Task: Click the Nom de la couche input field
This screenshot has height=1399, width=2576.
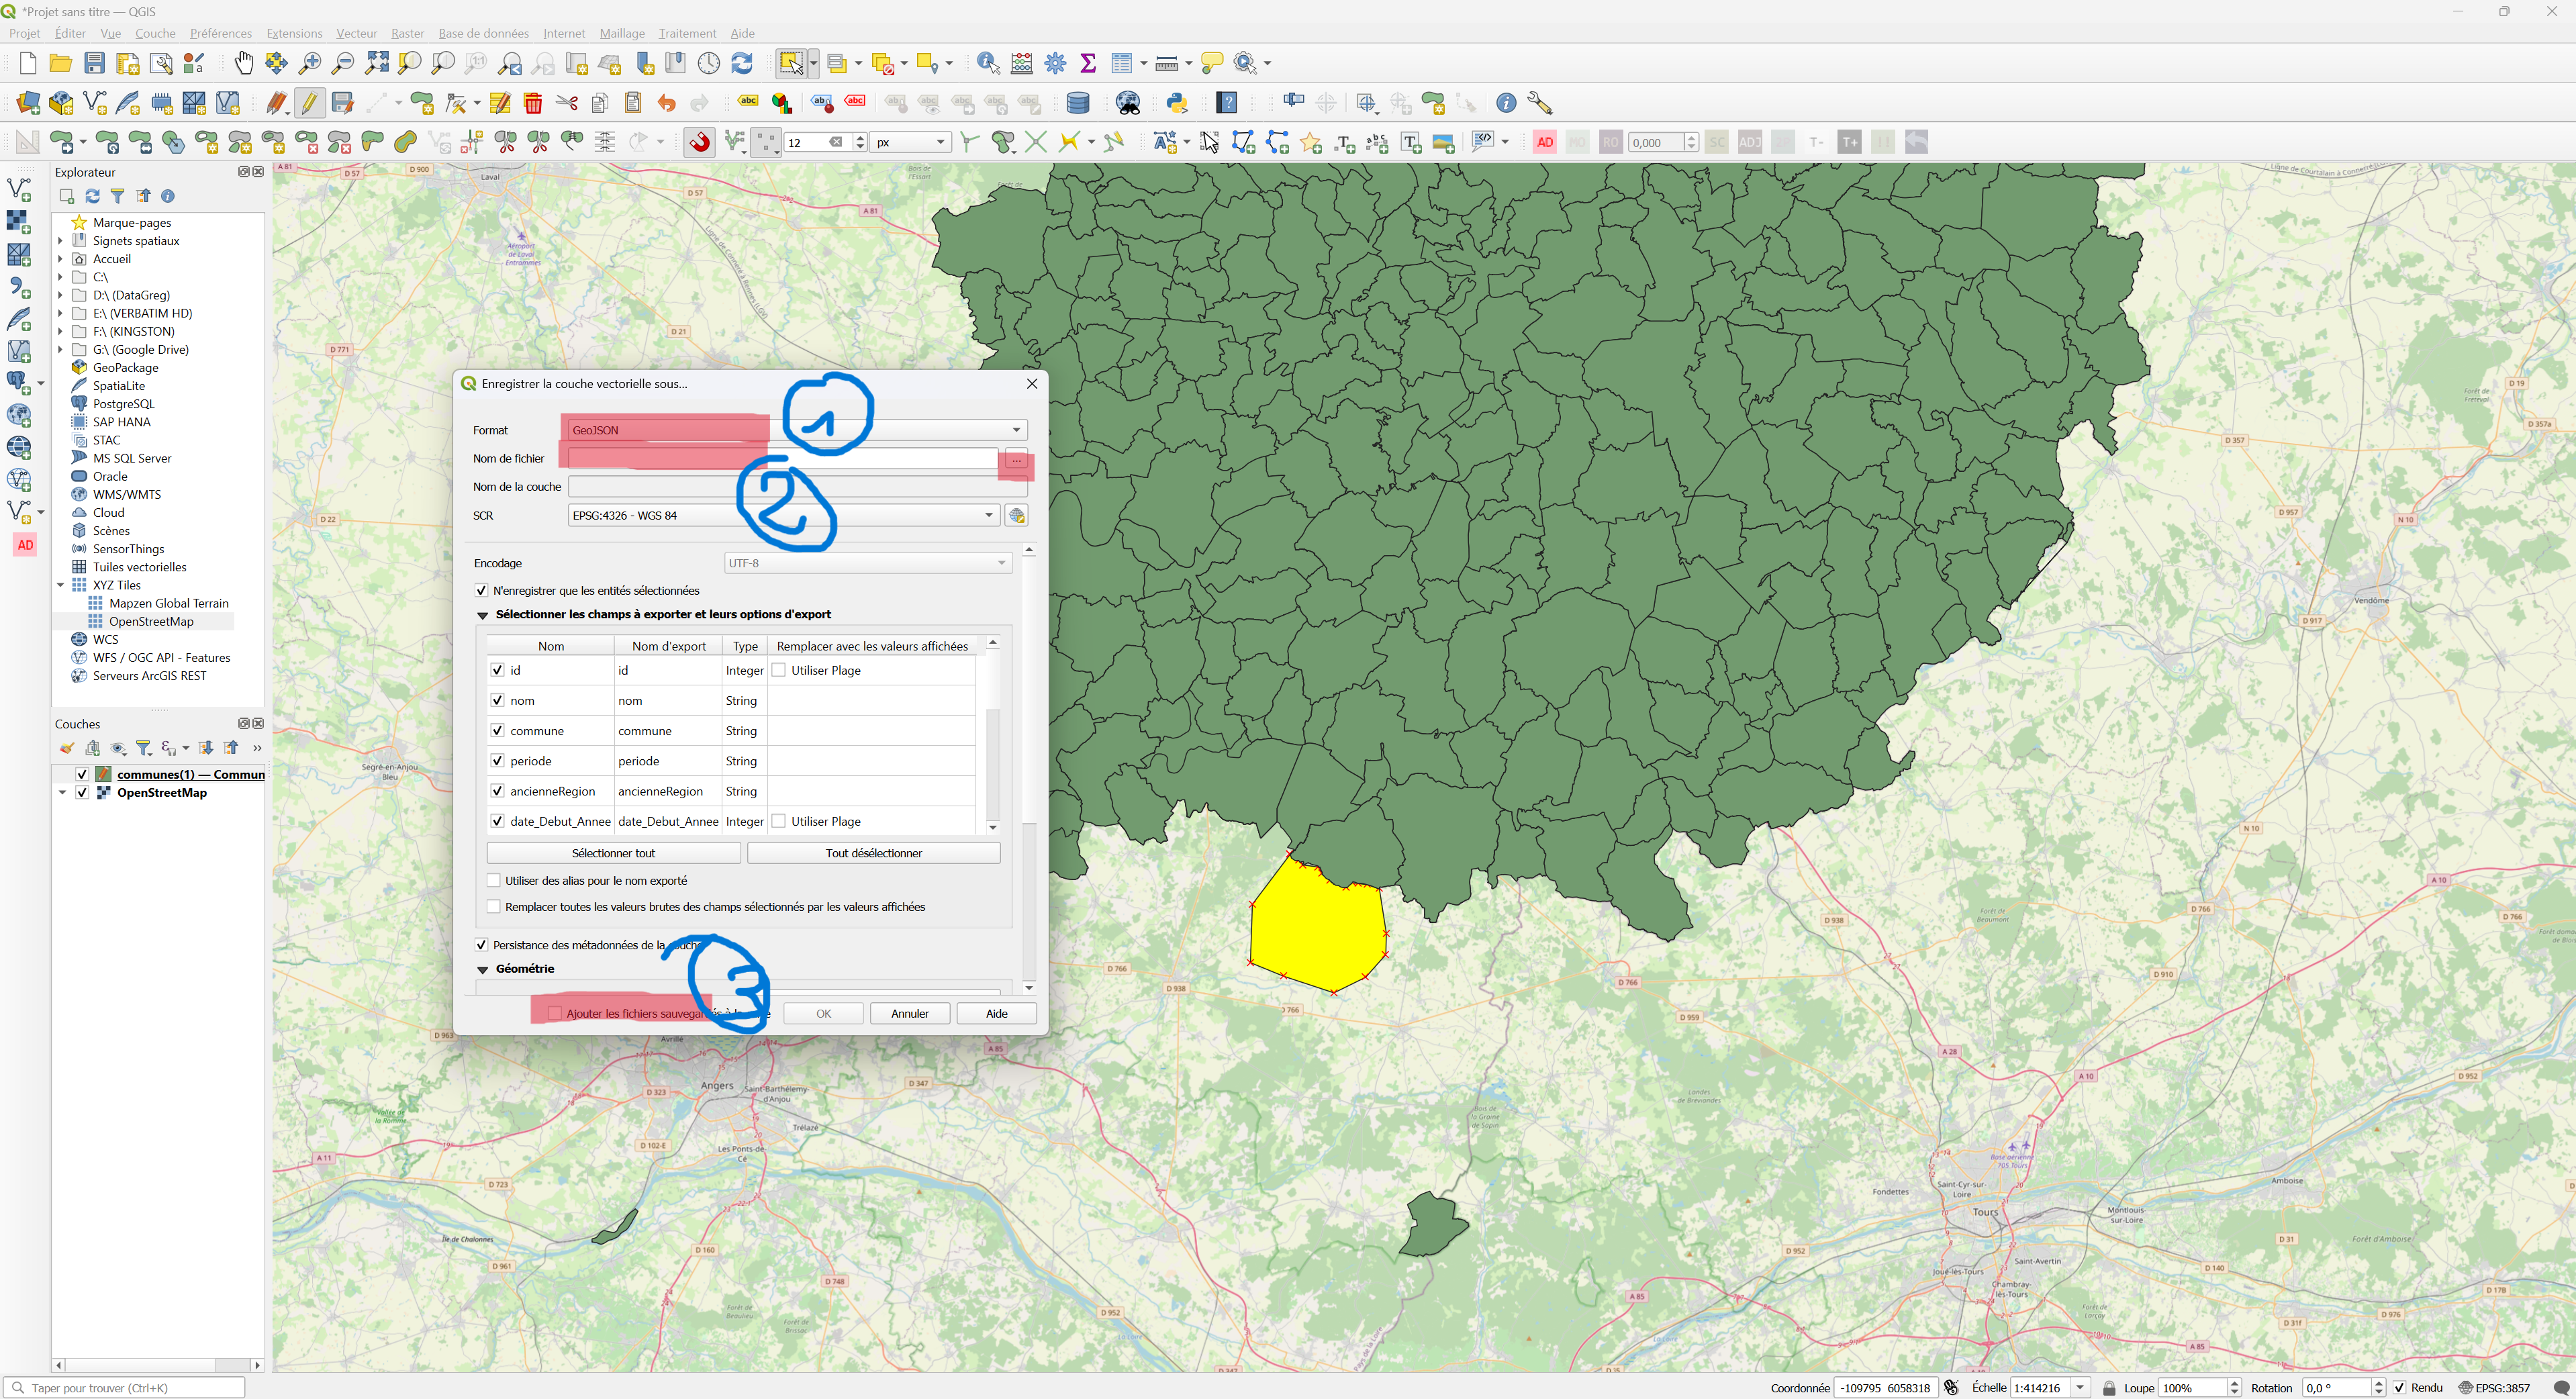Action: [x=797, y=487]
